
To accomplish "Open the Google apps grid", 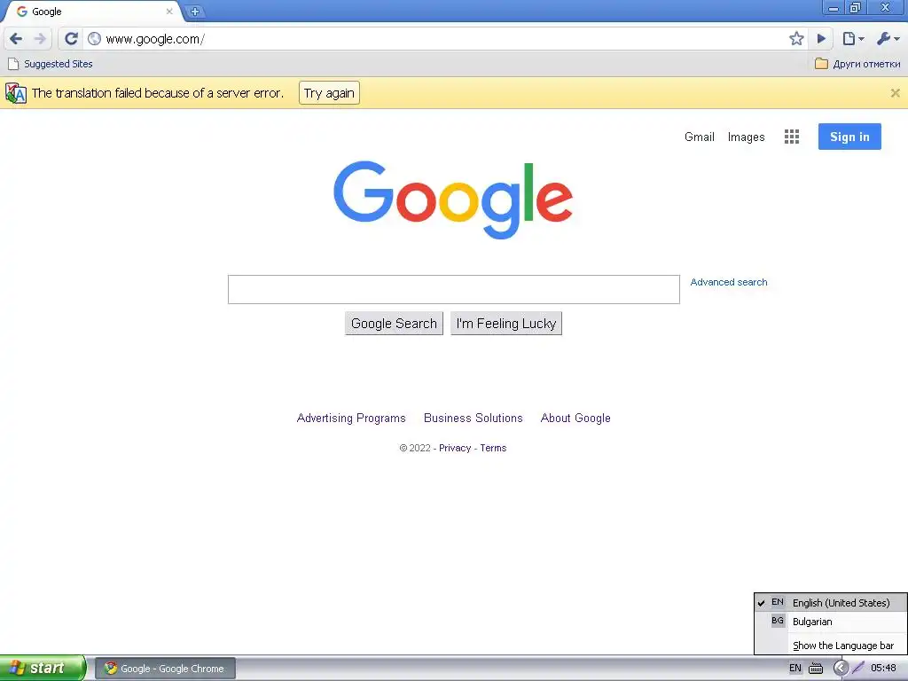I will coord(792,137).
